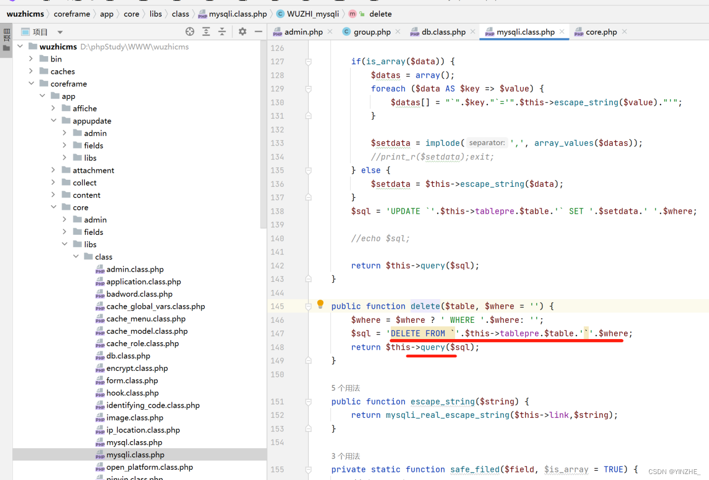This screenshot has height=480, width=709.
Task: Collapse the libs folder under core
Action: coord(65,245)
